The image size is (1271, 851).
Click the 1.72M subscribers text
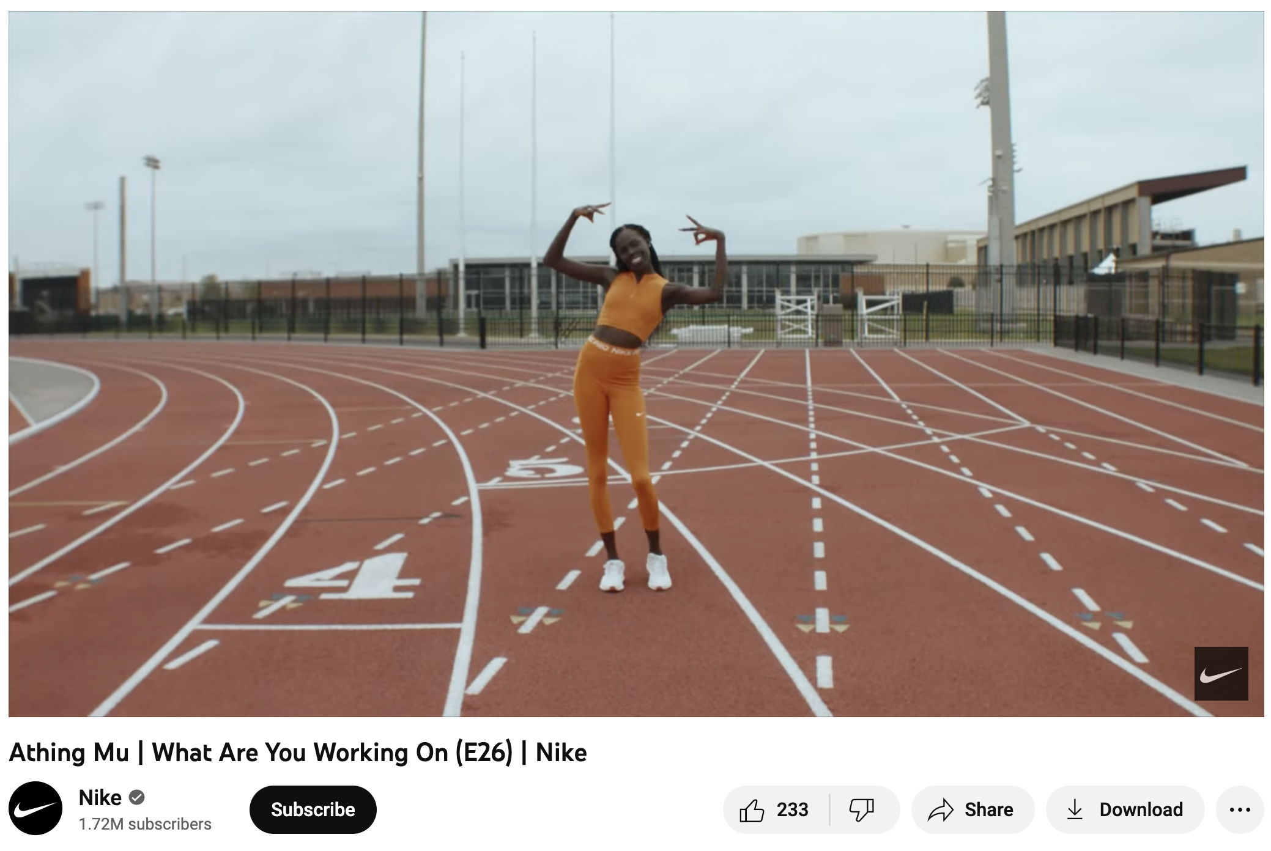(145, 824)
